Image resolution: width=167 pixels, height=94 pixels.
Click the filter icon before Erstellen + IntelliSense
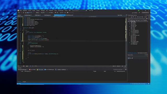point(56,70)
